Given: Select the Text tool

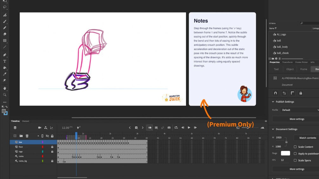Looking at the screenshot, I should (x=5, y=61).
